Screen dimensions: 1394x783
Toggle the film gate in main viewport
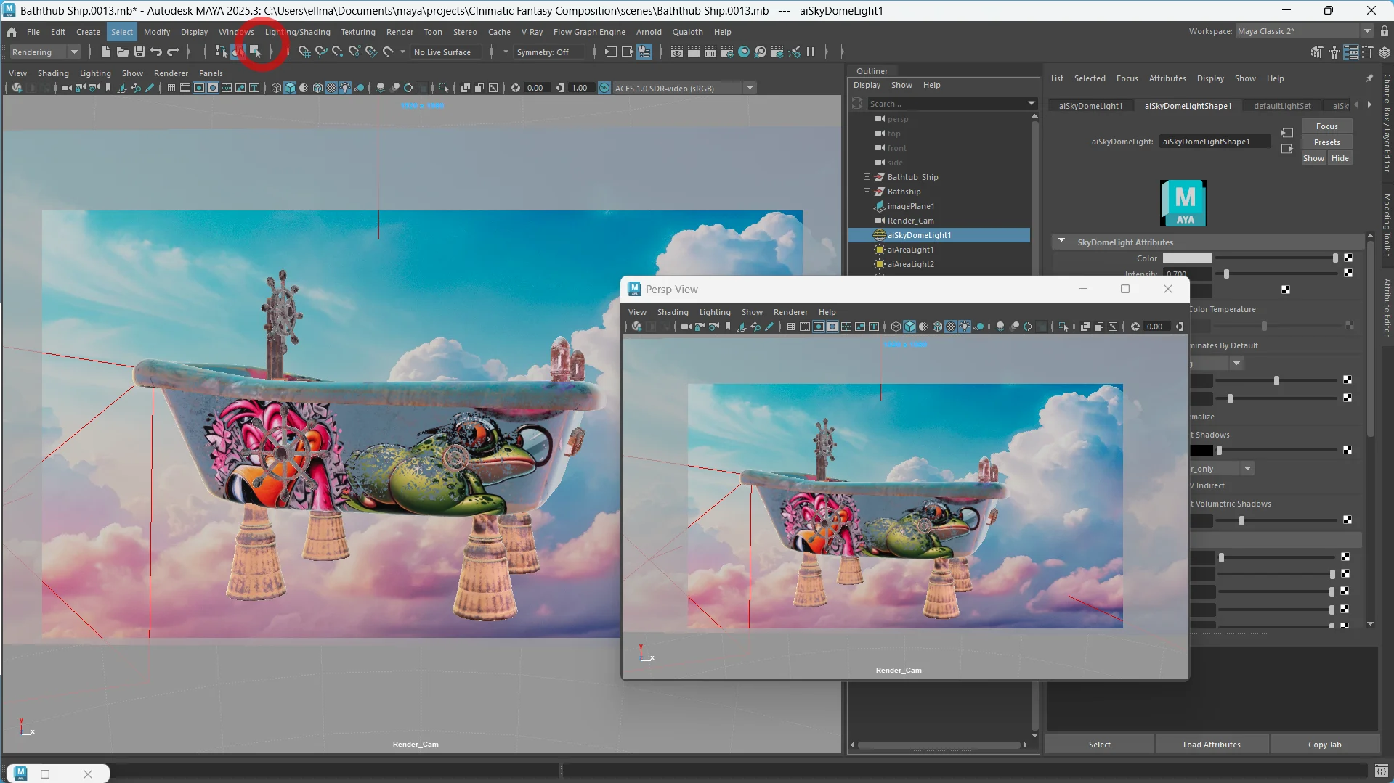coord(185,88)
